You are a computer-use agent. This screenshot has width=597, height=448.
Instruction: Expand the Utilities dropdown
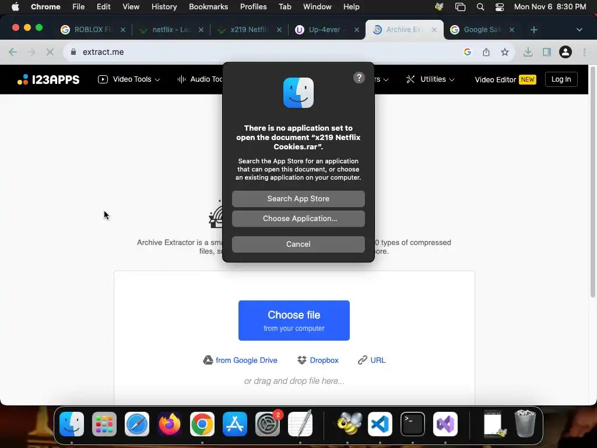click(430, 79)
